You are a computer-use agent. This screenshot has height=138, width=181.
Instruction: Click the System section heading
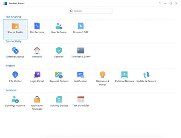pyautogui.click(x=10, y=66)
